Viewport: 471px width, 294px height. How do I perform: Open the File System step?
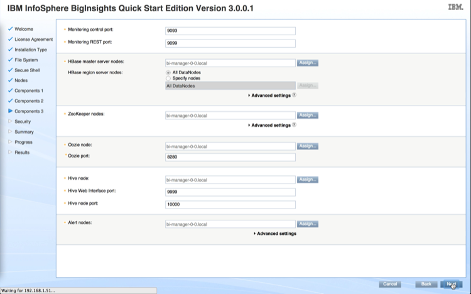[26, 60]
